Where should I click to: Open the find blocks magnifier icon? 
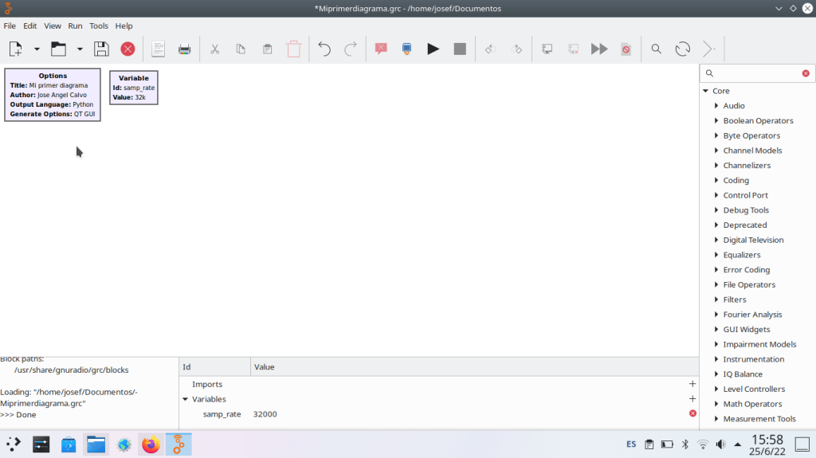coord(656,49)
